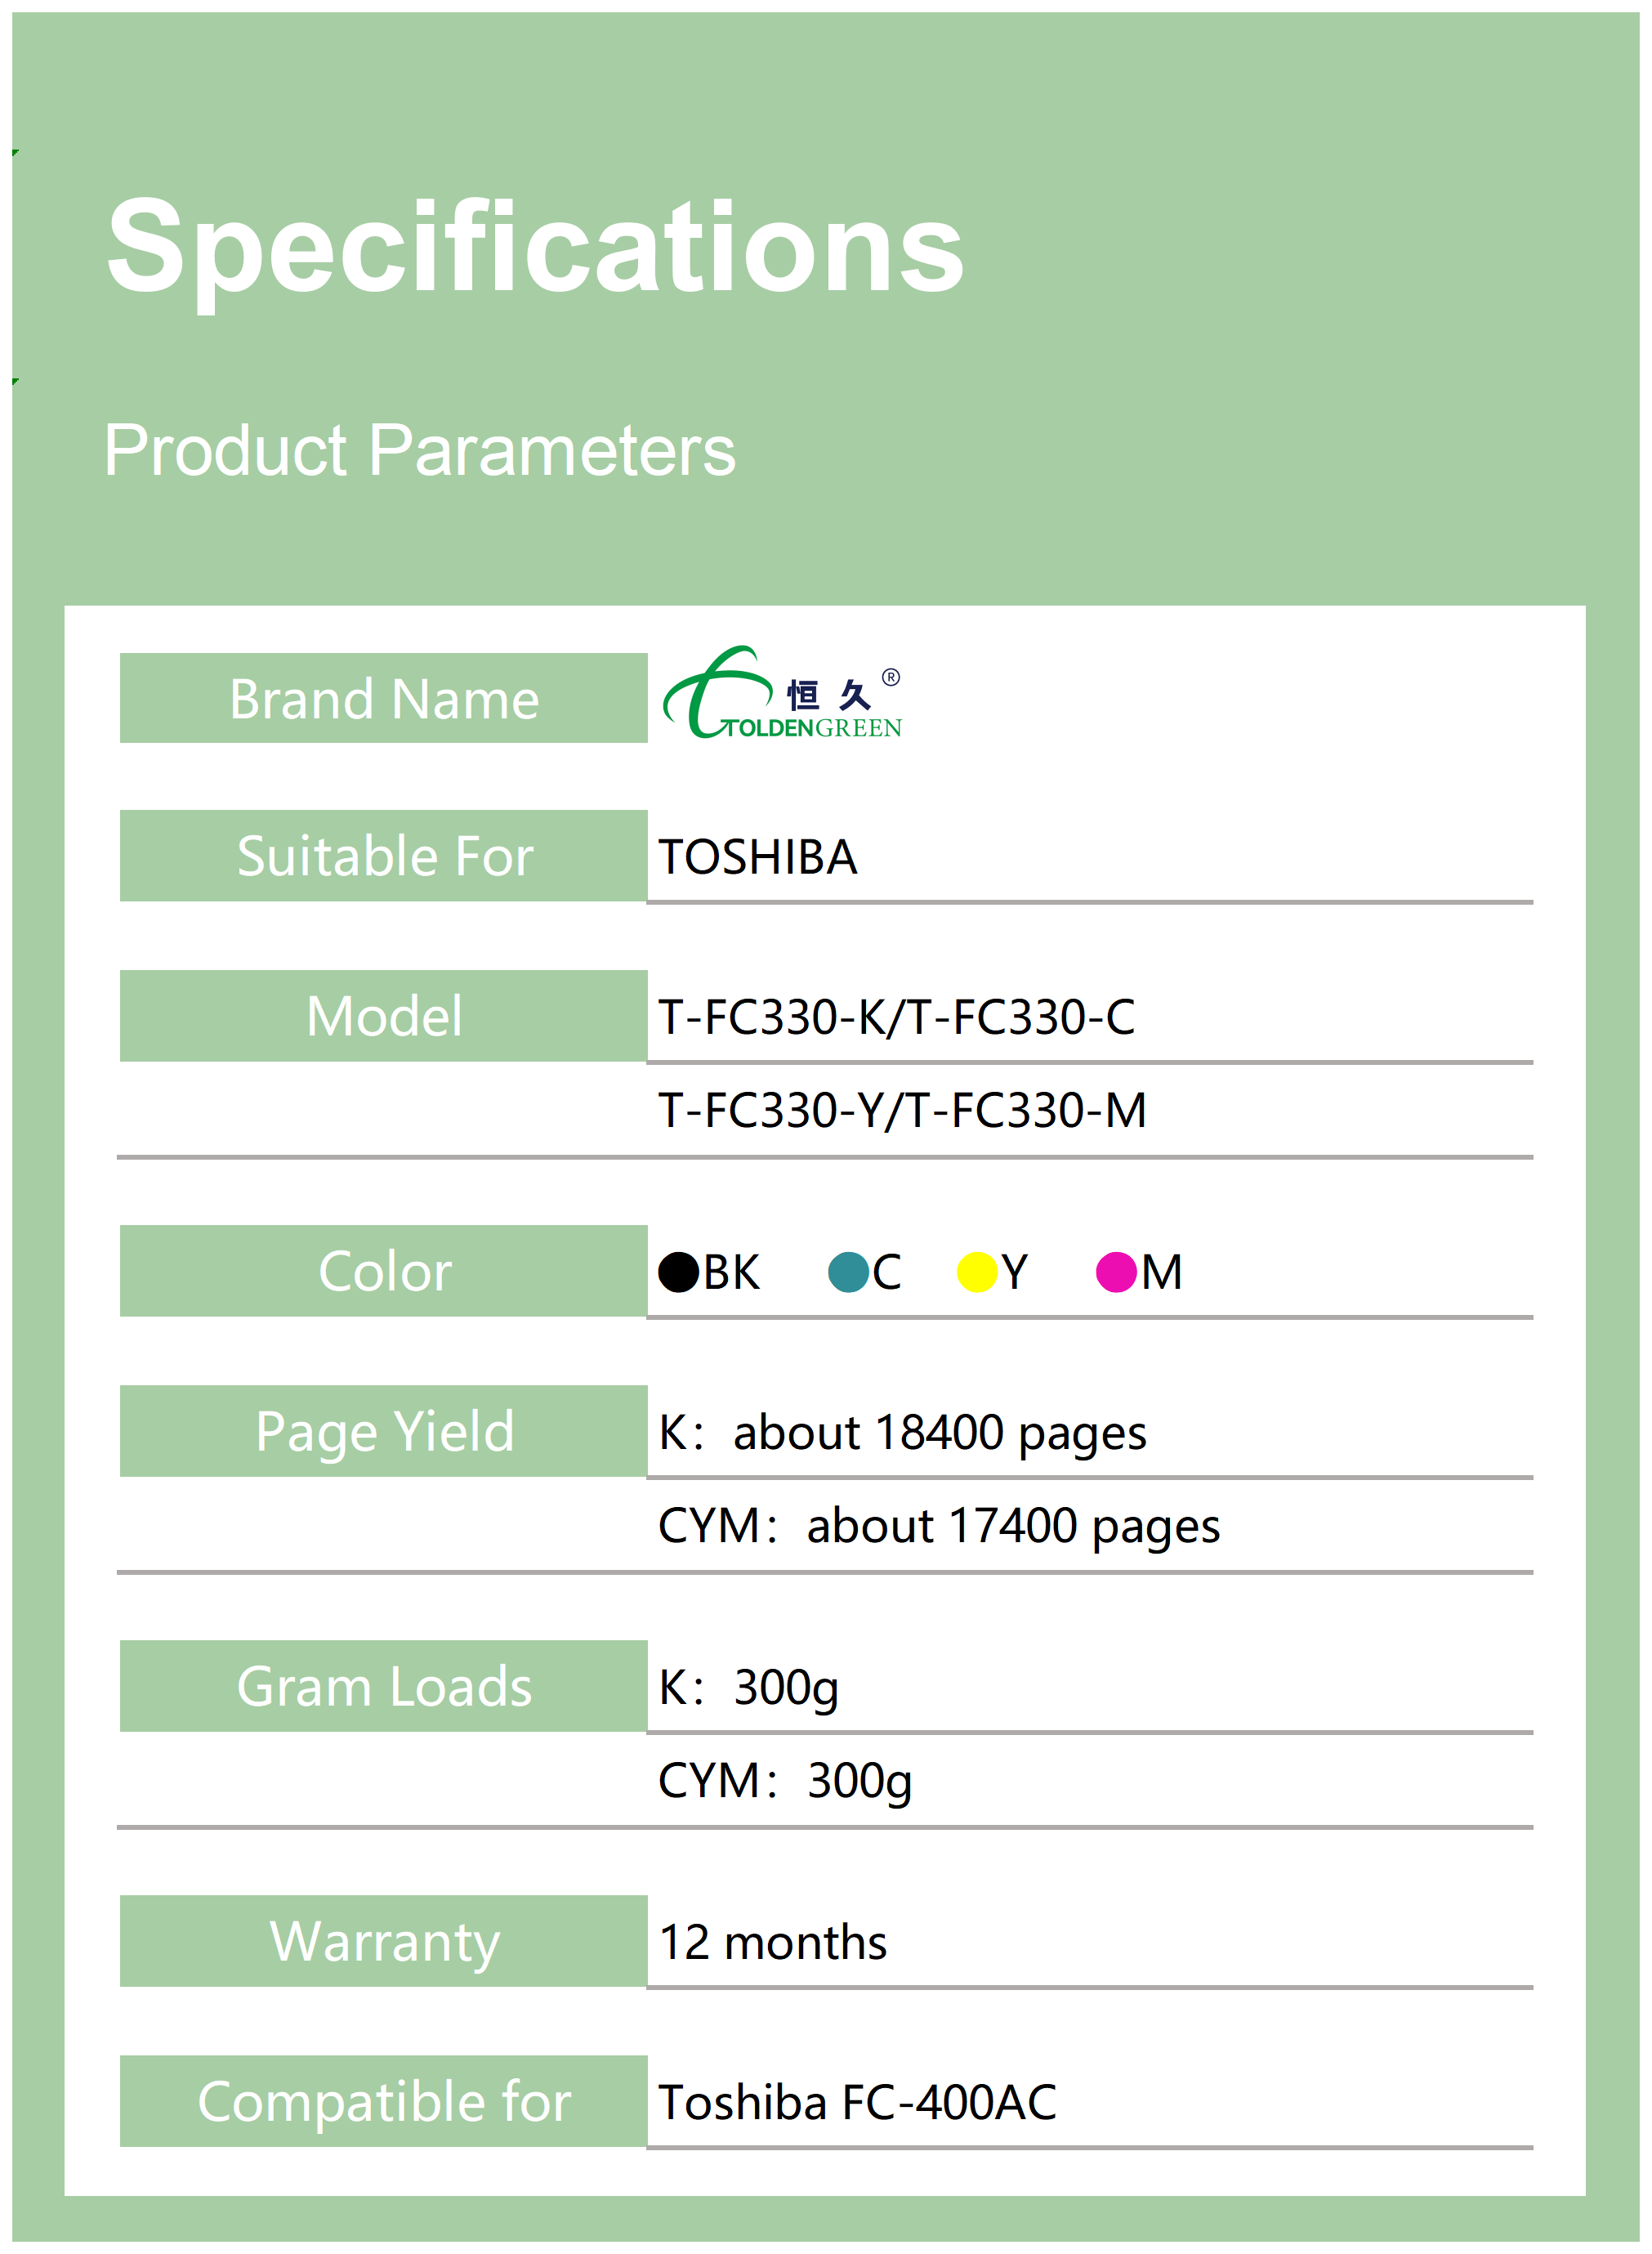Click the Gram Loads label
Viewport: 1652px width, 2254px height.
click(x=383, y=1686)
